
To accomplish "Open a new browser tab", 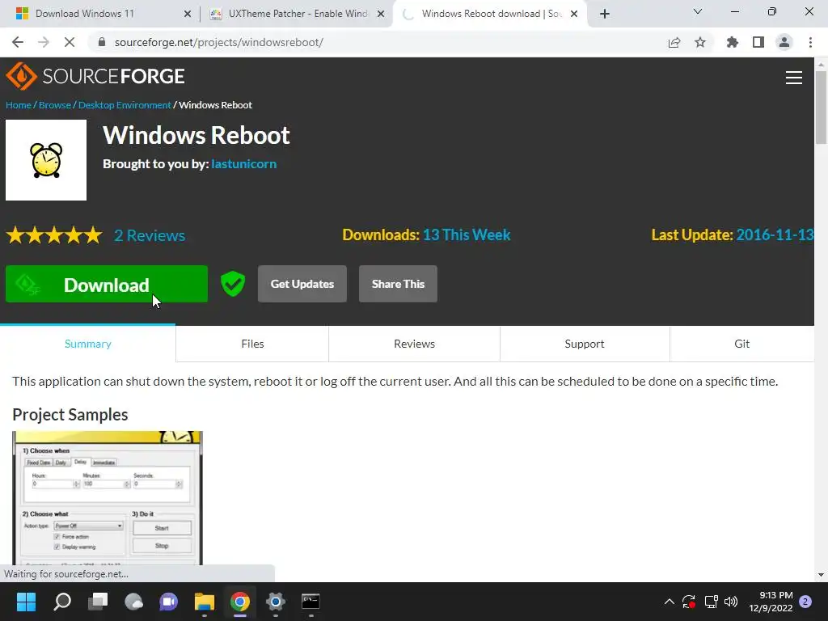I will tap(605, 14).
